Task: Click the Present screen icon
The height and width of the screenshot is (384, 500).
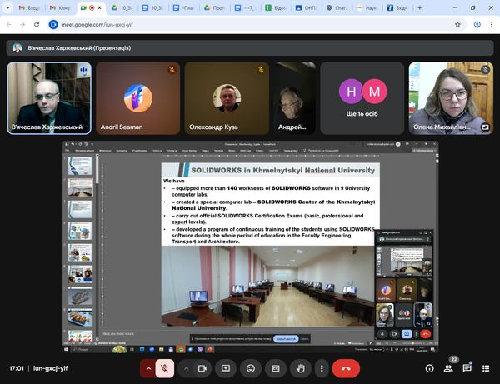Action: pyautogui.click(x=225, y=367)
